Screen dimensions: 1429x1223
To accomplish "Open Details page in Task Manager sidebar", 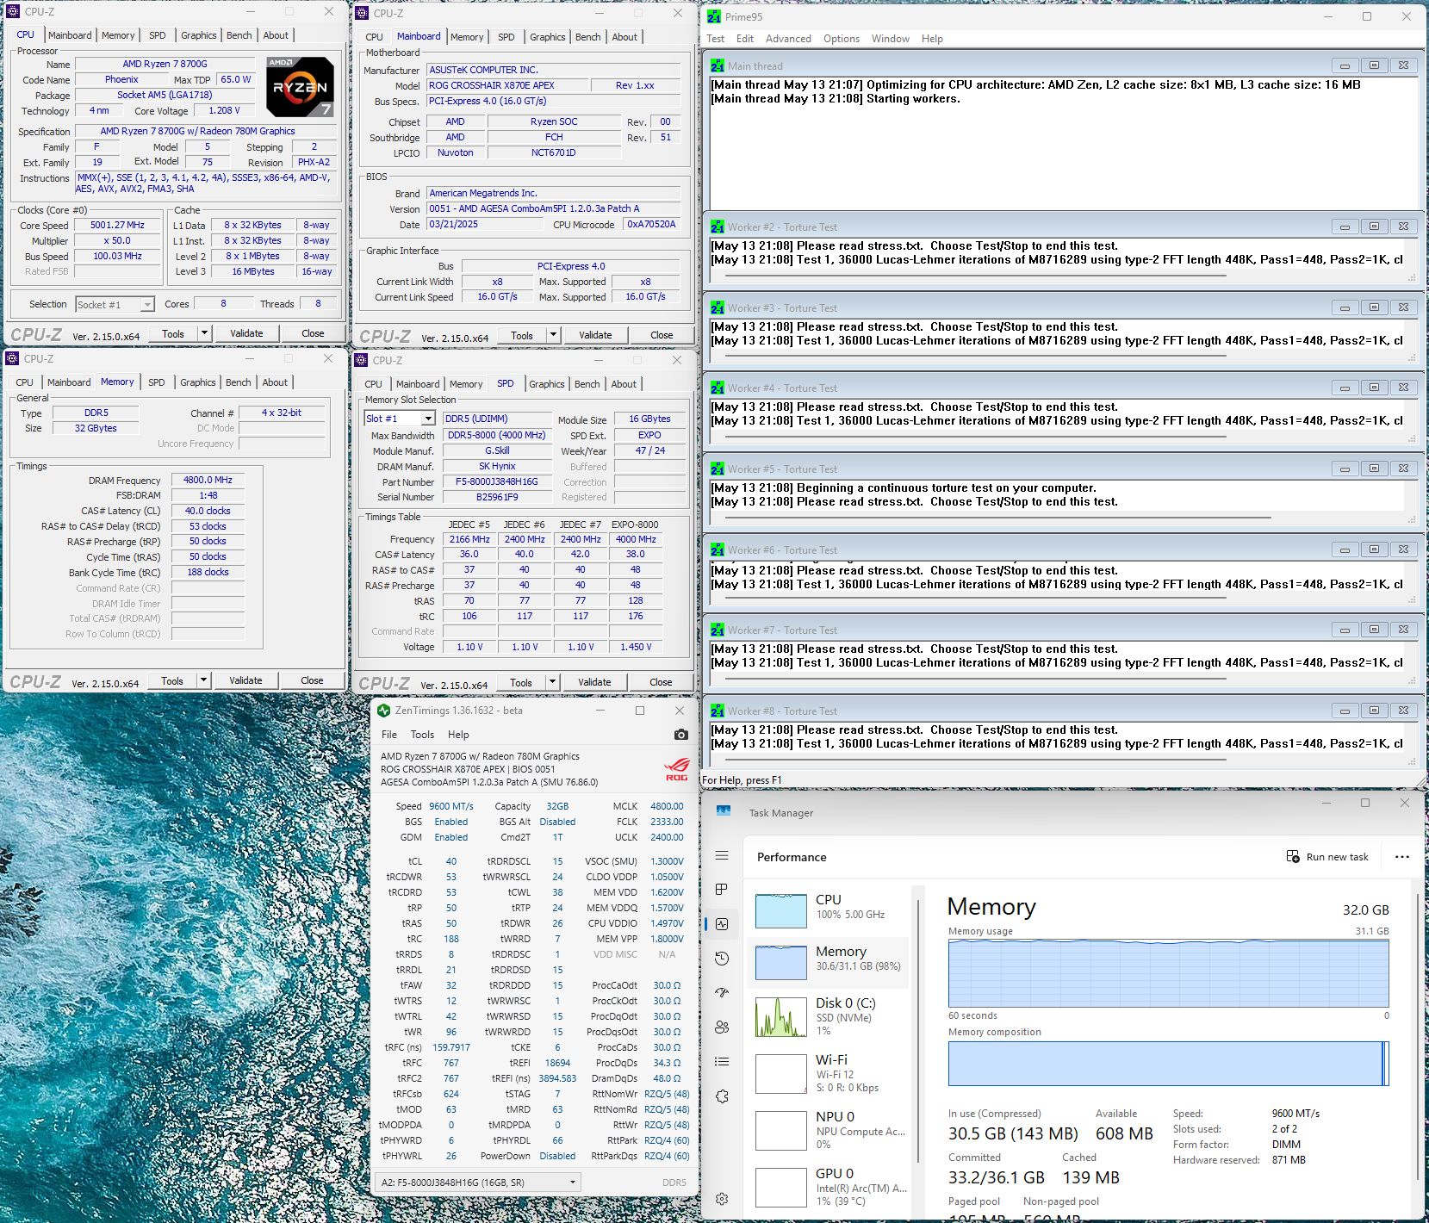I will 722,1061.
